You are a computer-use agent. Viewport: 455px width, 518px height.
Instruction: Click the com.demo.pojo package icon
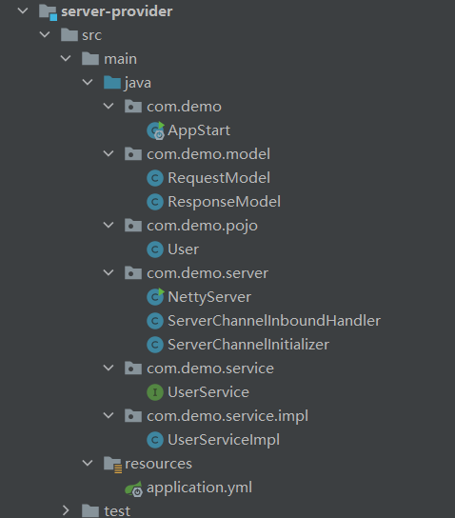pos(133,226)
